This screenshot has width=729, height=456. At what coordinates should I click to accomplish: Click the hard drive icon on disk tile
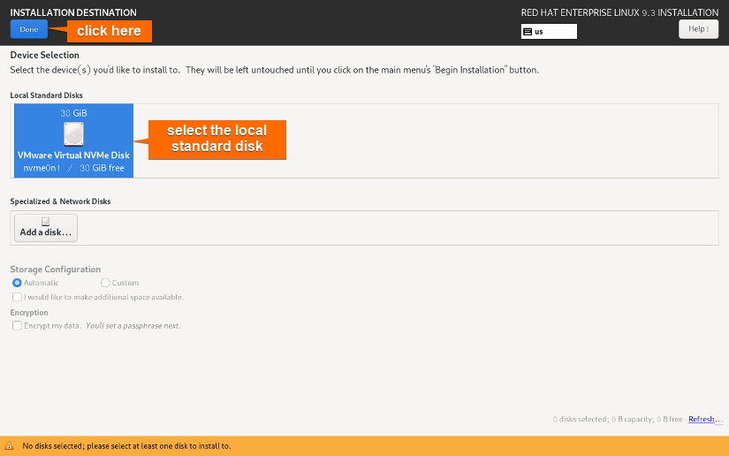(73, 134)
